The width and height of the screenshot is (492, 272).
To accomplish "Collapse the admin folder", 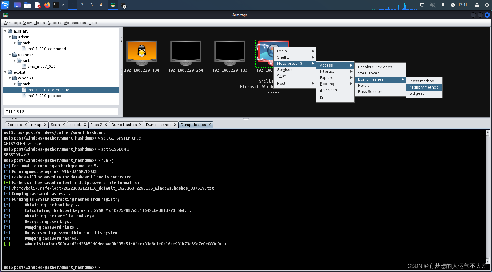I will point(10,37).
